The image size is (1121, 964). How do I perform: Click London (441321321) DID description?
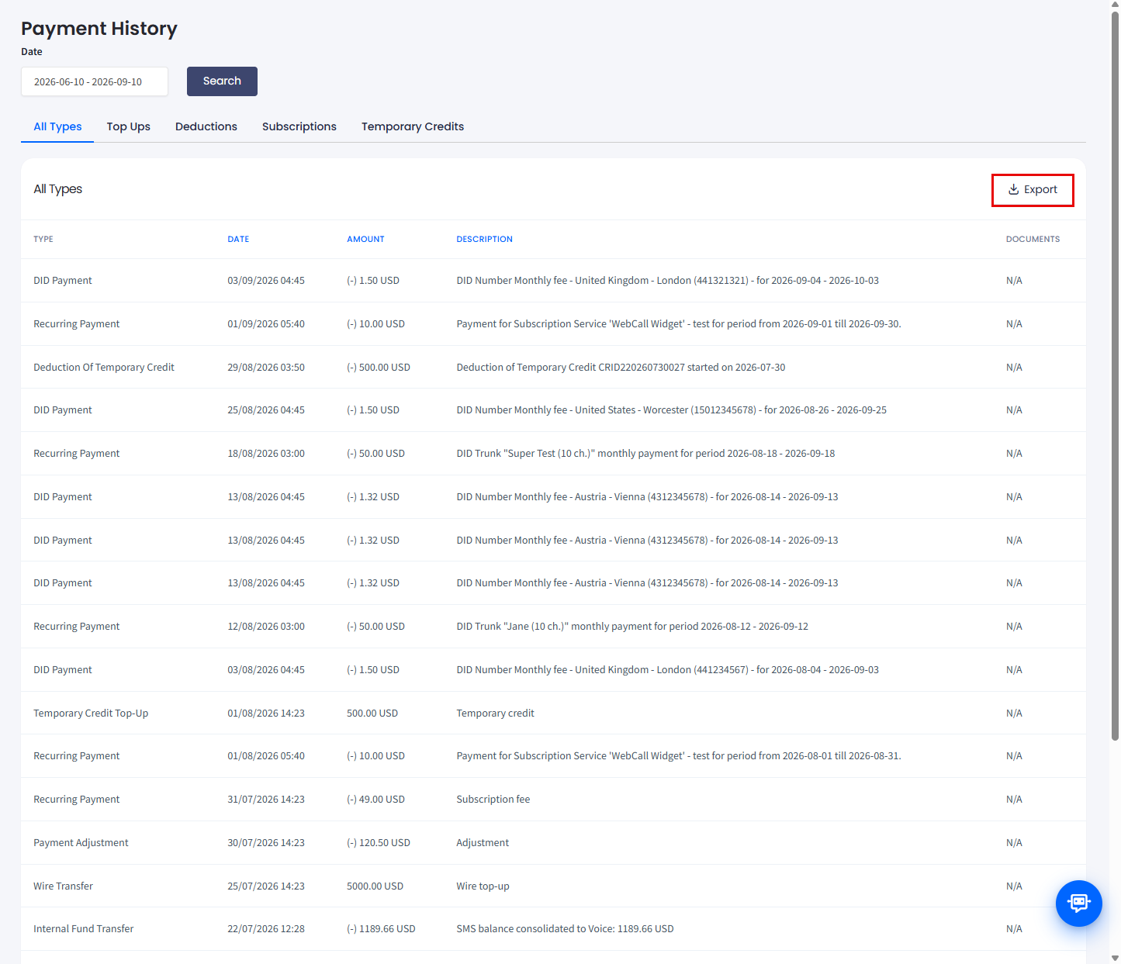pyautogui.click(x=667, y=281)
